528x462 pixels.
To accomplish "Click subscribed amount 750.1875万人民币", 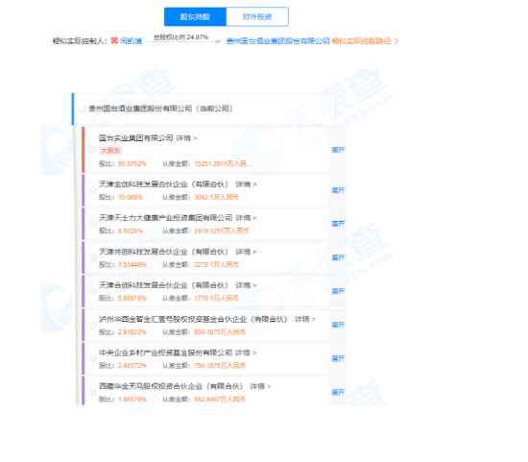I will tap(220, 366).
